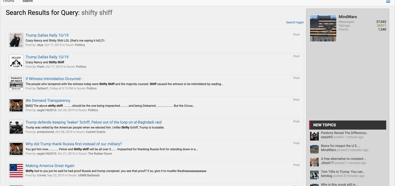Open "Pardons Reveal The Difference" new topic
The image size is (395, 186).
click(x=345, y=133)
